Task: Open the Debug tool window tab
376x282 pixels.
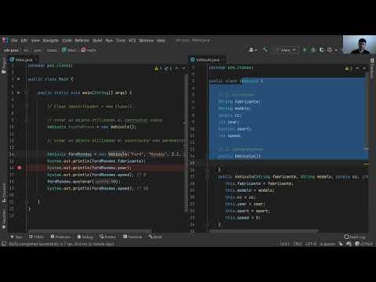Action: [85, 237]
